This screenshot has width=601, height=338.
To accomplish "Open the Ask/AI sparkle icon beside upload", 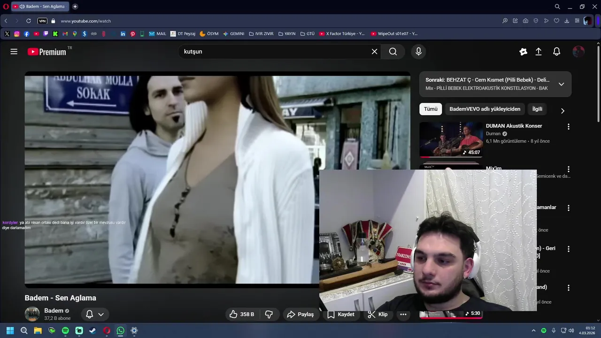I will pyautogui.click(x=523, y=52).
